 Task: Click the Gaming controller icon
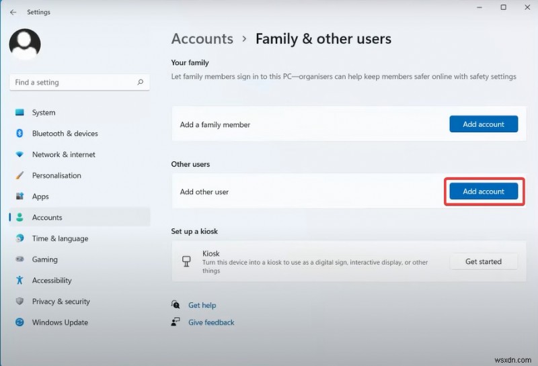(20, 260)
